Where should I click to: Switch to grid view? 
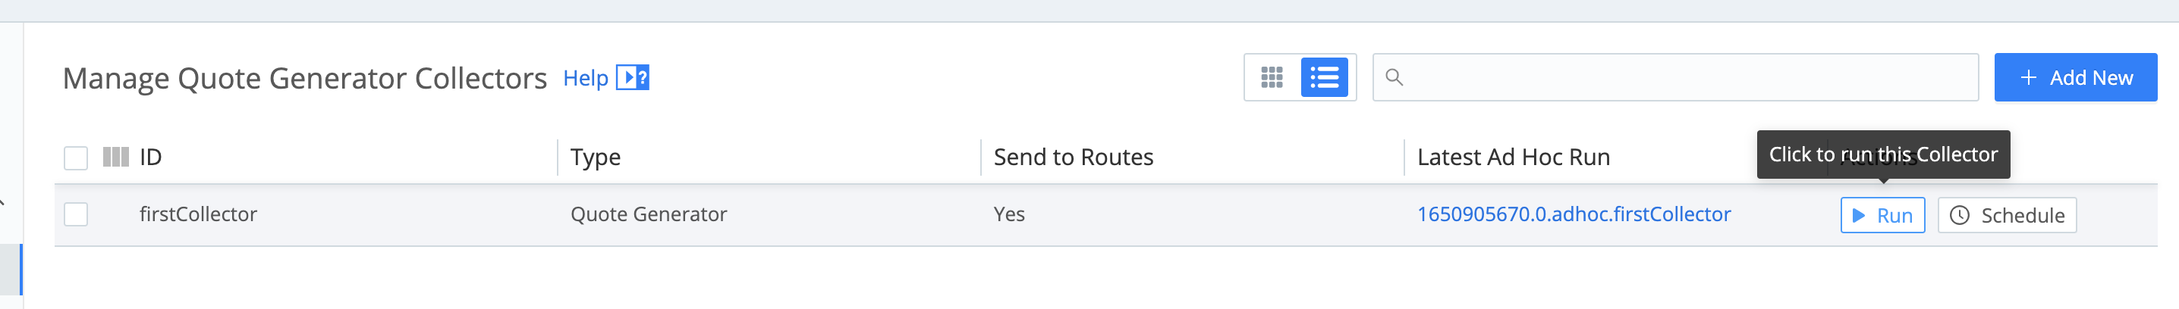click(1272, 78)
